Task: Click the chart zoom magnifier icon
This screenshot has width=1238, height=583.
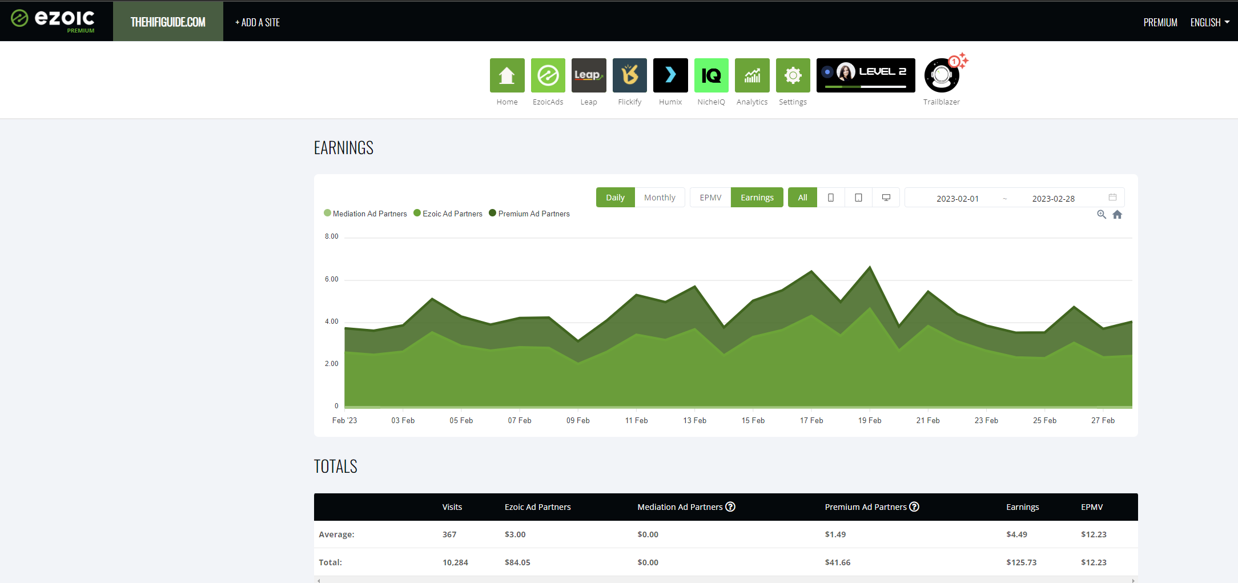Action: pos(1102,215)
